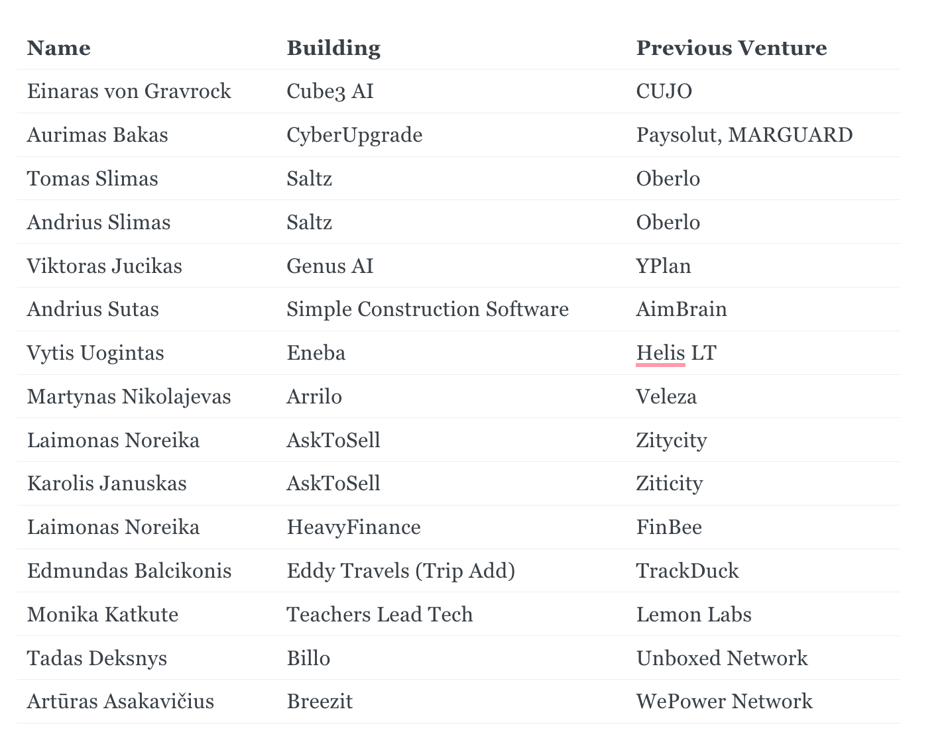The height and width of the screenshot is (746, 952).
Task: Select the CyberUpgrade building entry
Action: pos(354,135)
